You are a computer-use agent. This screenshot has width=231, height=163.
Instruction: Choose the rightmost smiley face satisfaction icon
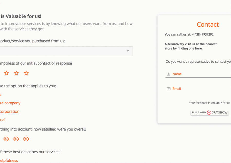pos(26,139)
